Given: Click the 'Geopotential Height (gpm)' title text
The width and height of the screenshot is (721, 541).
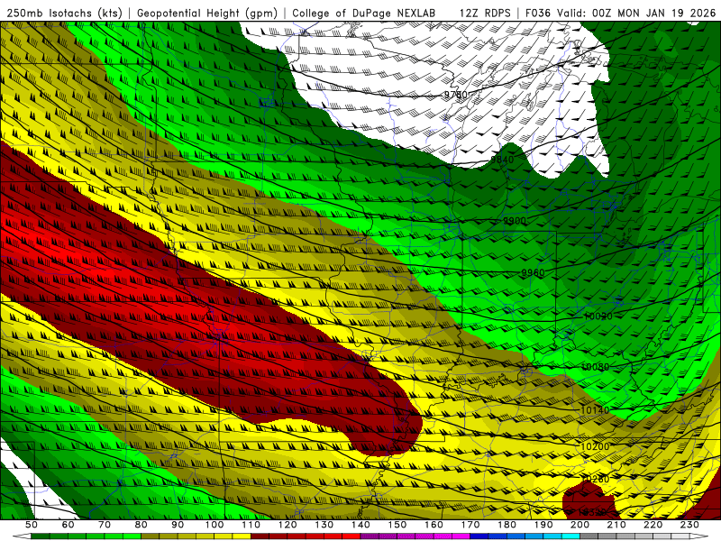Looking at the screenshot, I should tap(207, 13).
